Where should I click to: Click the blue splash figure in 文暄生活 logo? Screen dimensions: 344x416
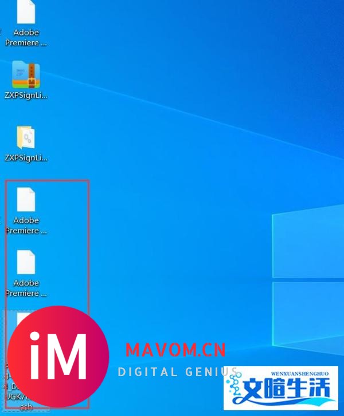tap(236, 390)
